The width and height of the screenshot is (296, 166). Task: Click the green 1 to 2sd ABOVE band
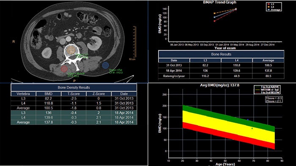[228, 116]
